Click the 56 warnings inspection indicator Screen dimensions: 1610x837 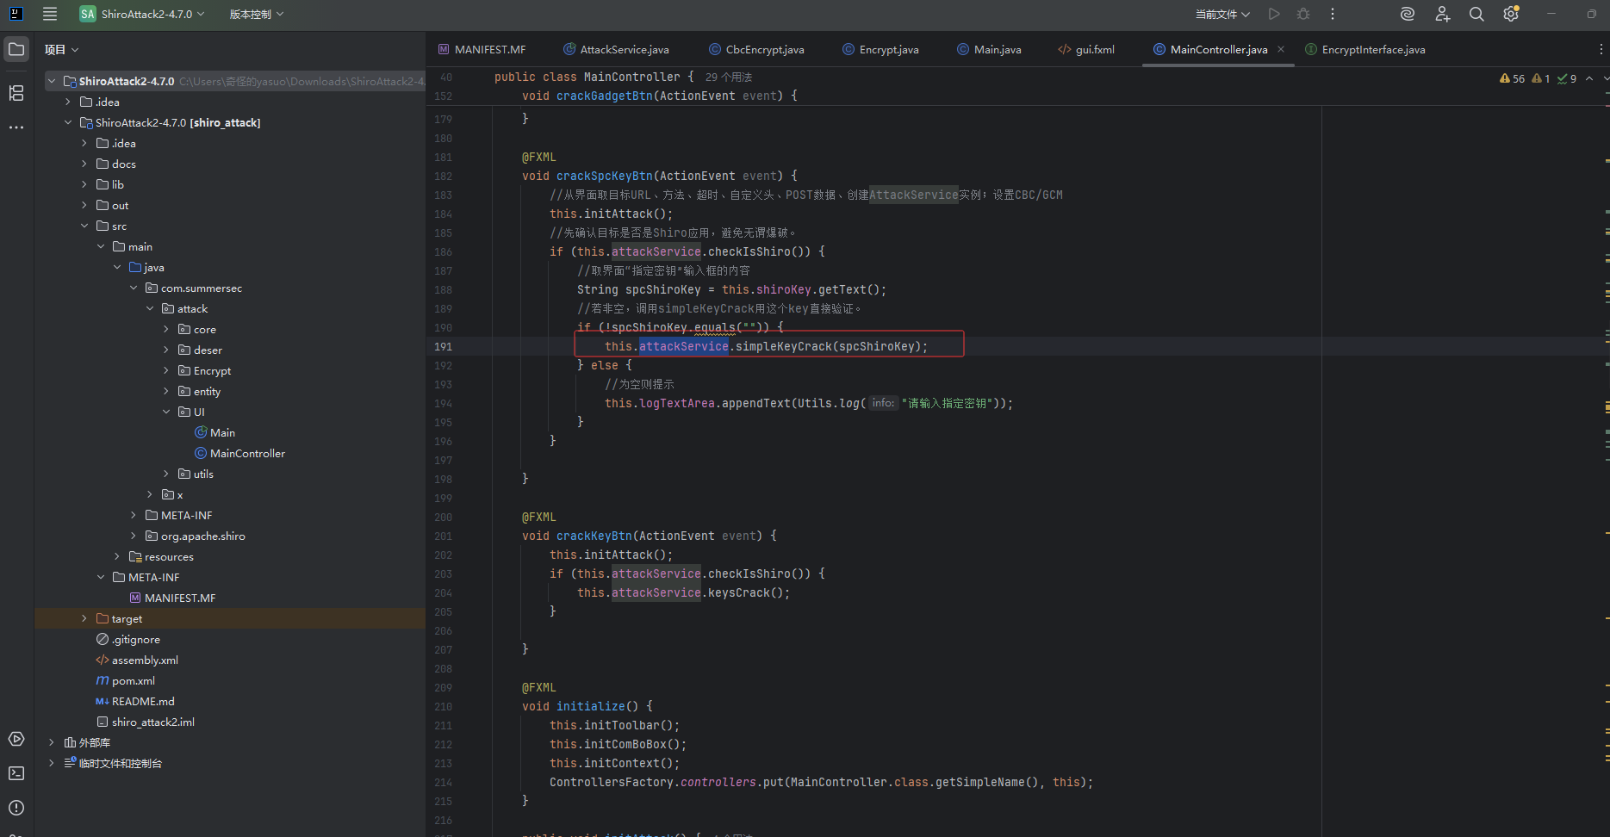tap(1513, 78)
